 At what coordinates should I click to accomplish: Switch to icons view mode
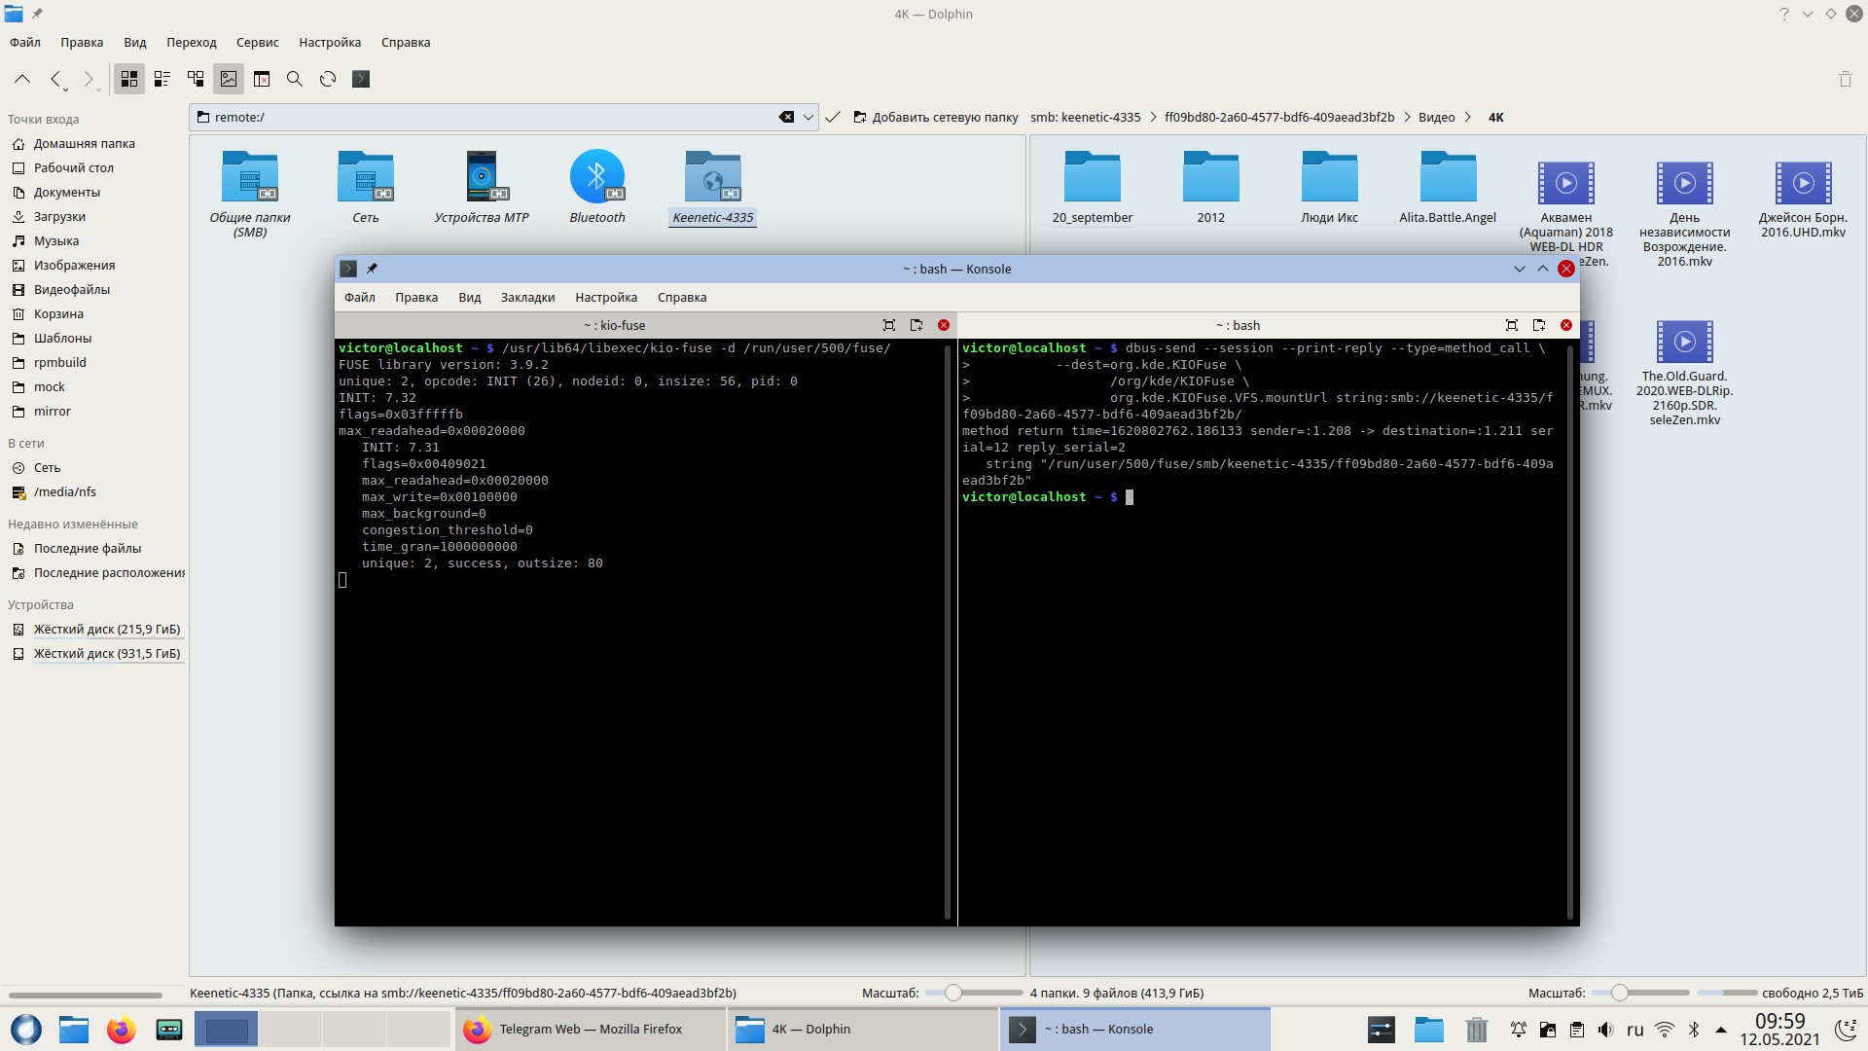pyautogui.click(x=129, y=79)
